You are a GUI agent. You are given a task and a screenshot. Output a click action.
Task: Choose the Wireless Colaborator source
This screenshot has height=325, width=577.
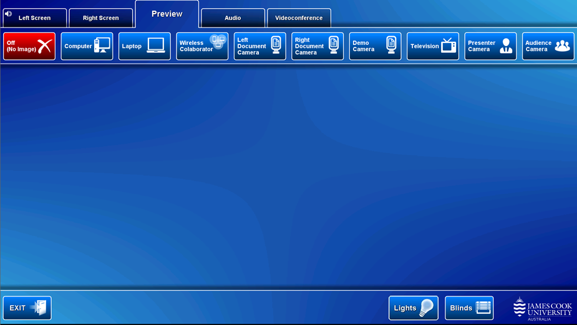tap(202, 46)
